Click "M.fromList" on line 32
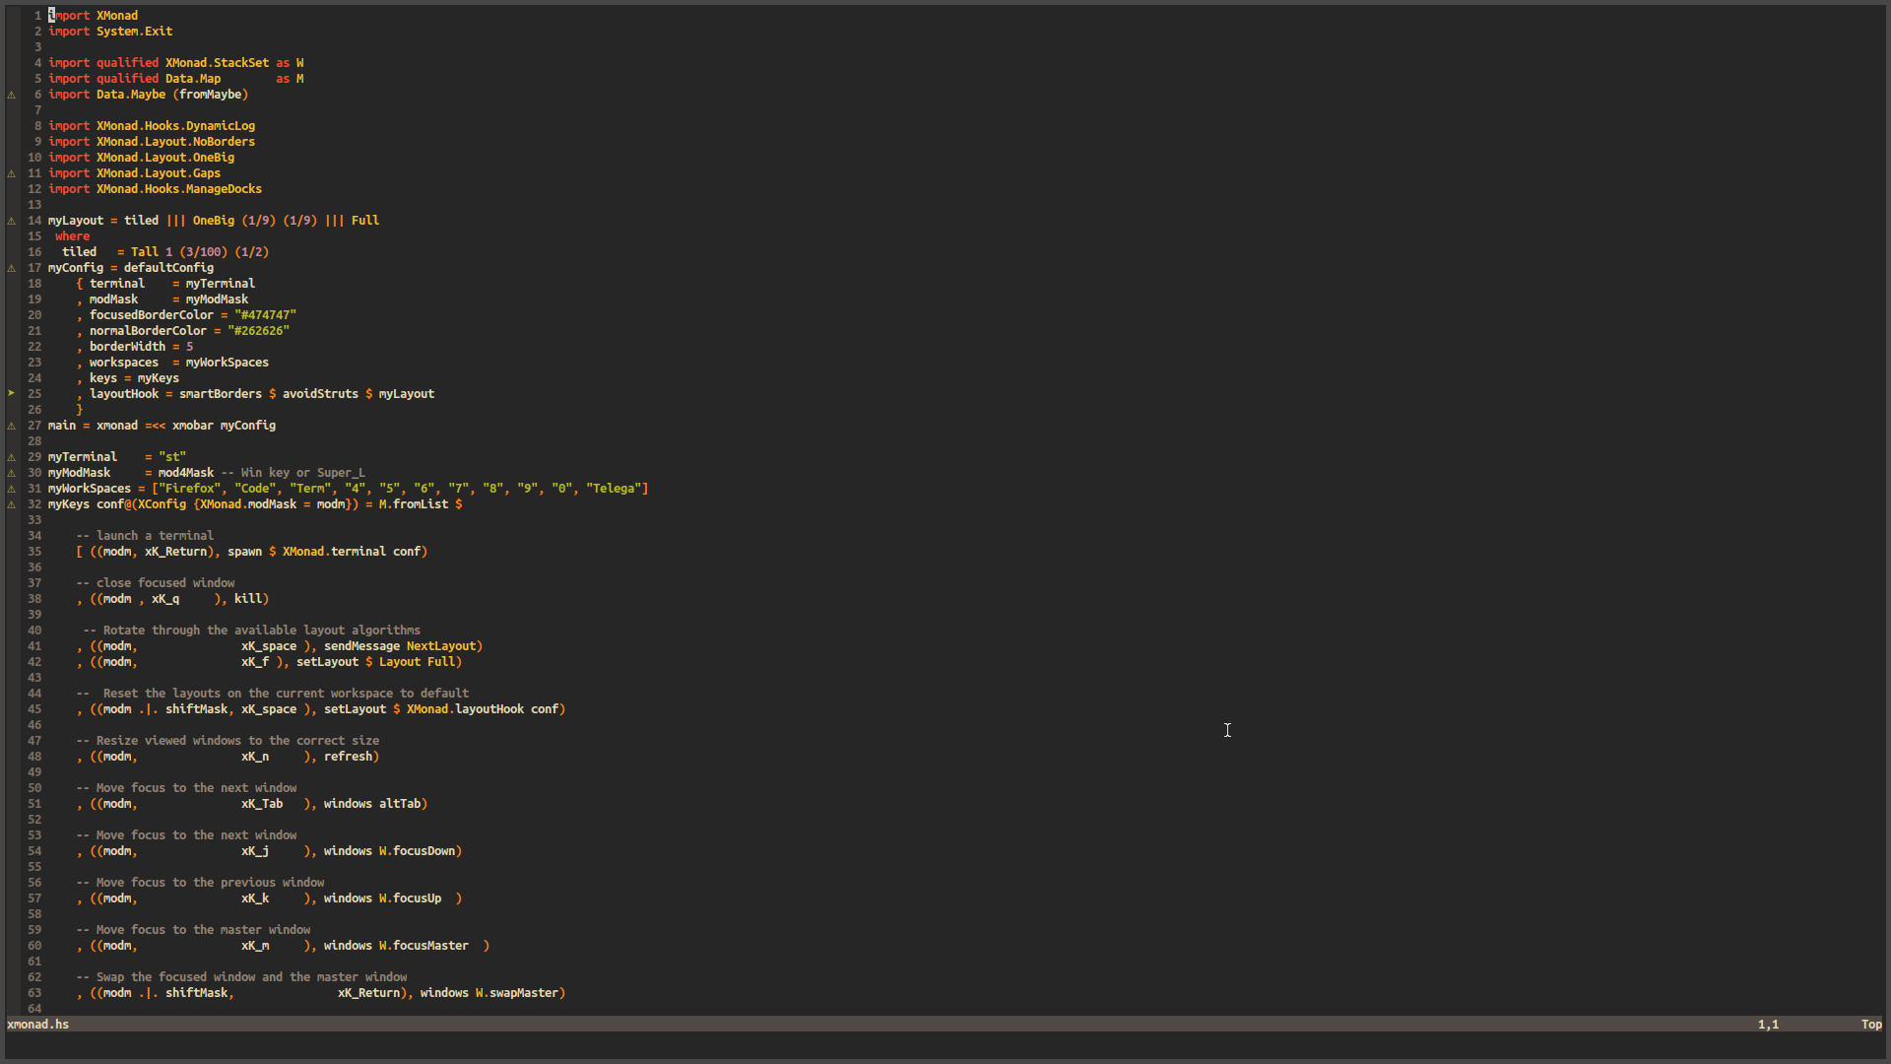 414,504
